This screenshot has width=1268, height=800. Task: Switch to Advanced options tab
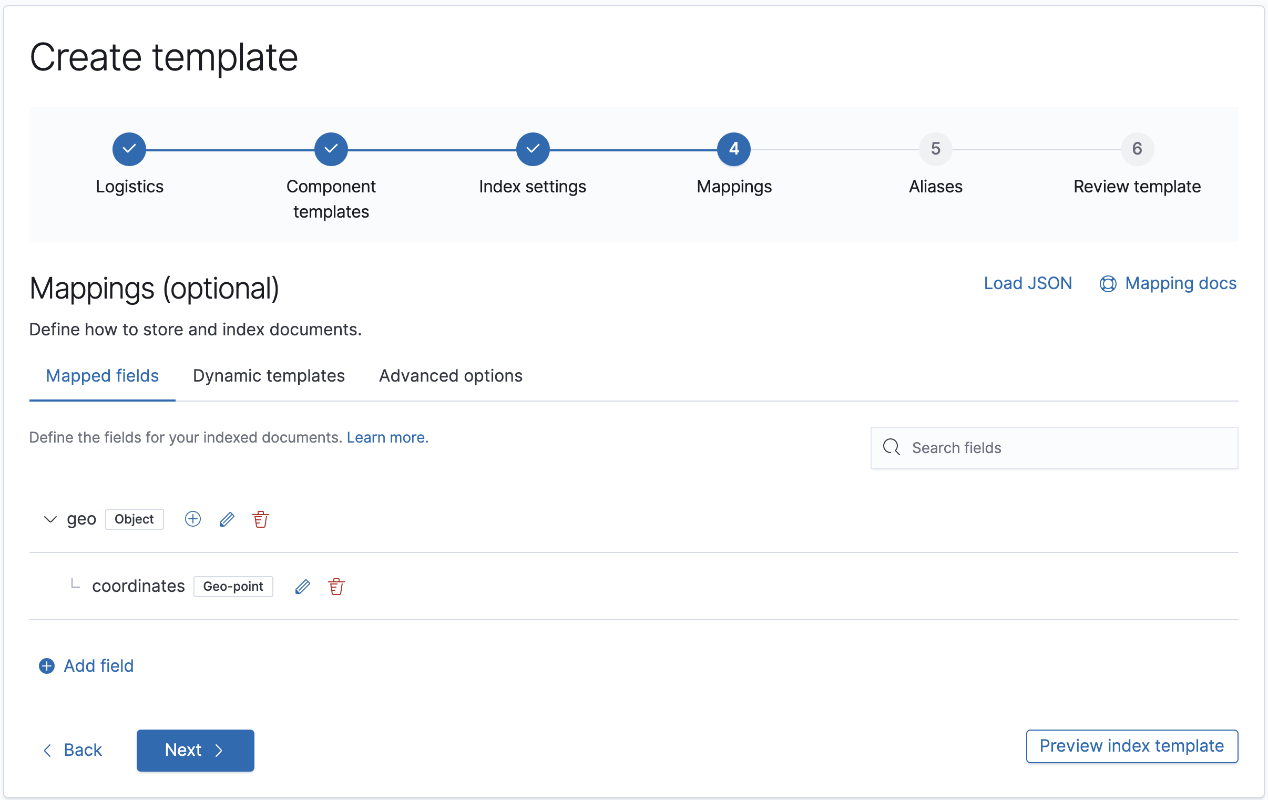pos(451,375)
